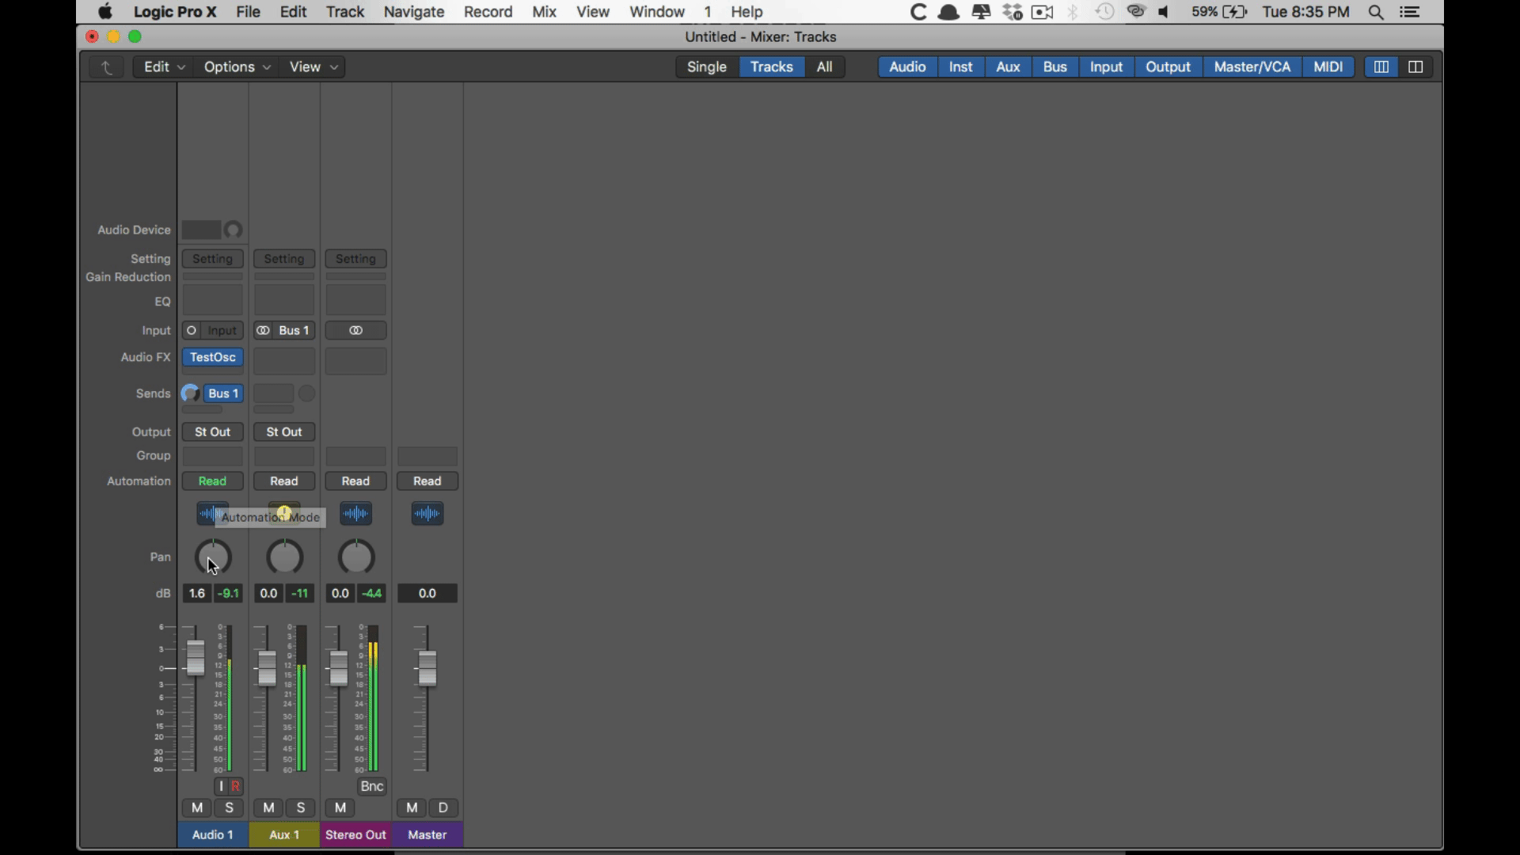
Task: Toggle input monitoring I on Audio 1
Action: [222, 786]
